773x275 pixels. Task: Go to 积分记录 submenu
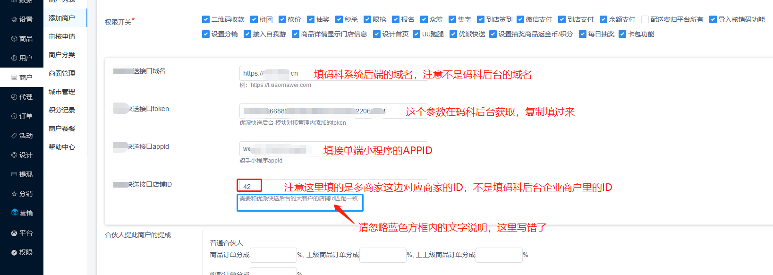coord(62,110)
